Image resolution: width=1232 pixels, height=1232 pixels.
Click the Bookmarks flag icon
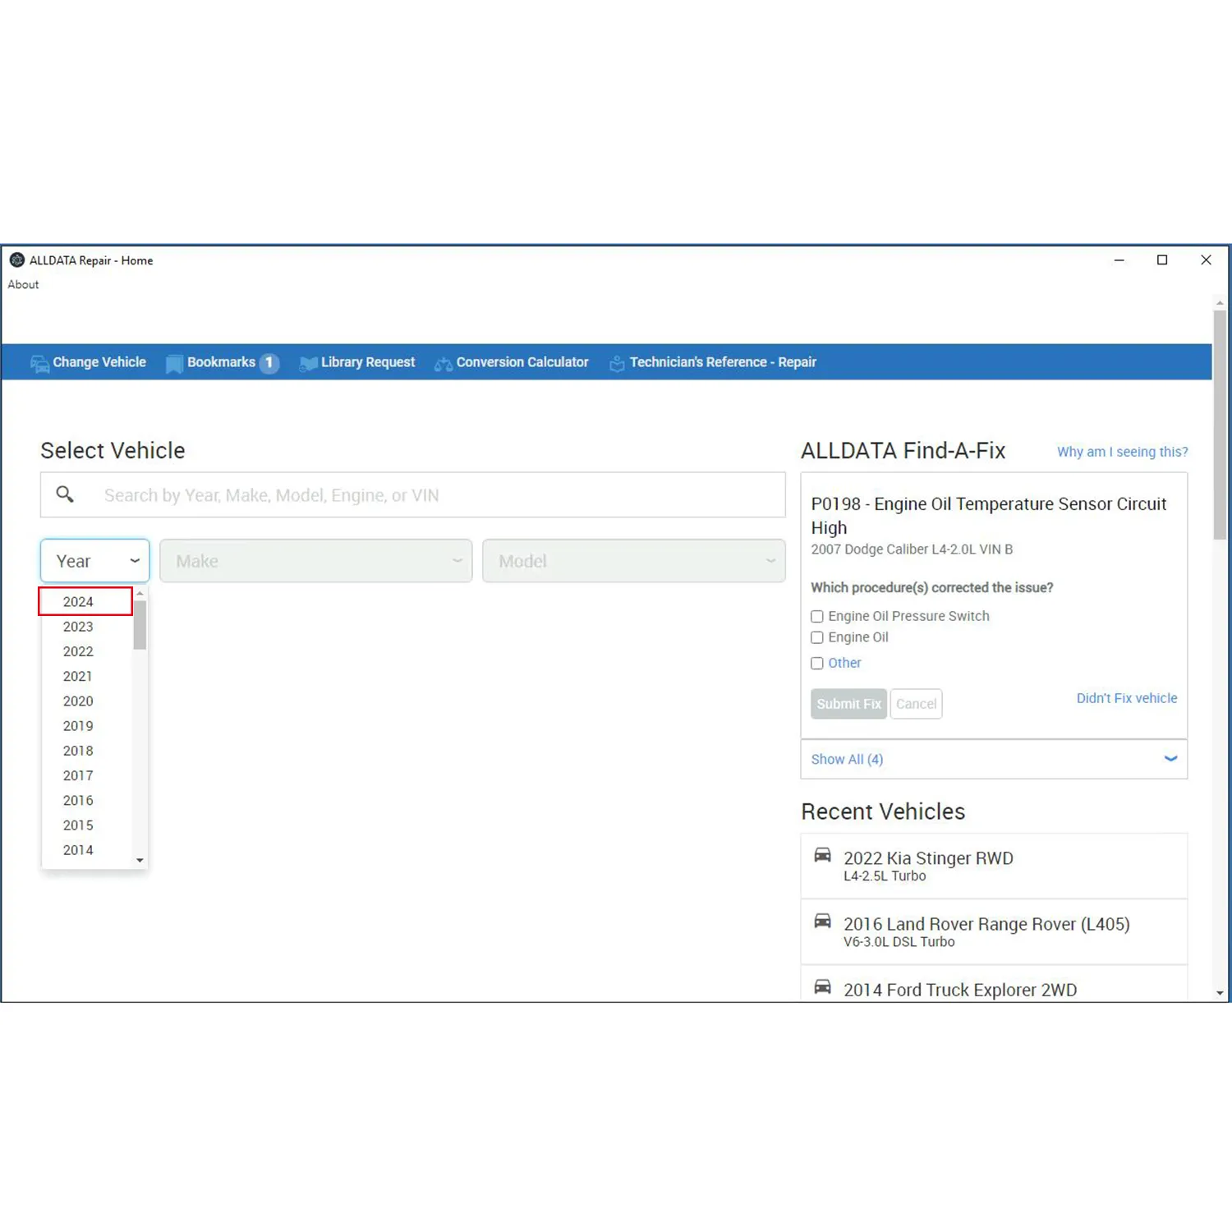tap(174, 364)
